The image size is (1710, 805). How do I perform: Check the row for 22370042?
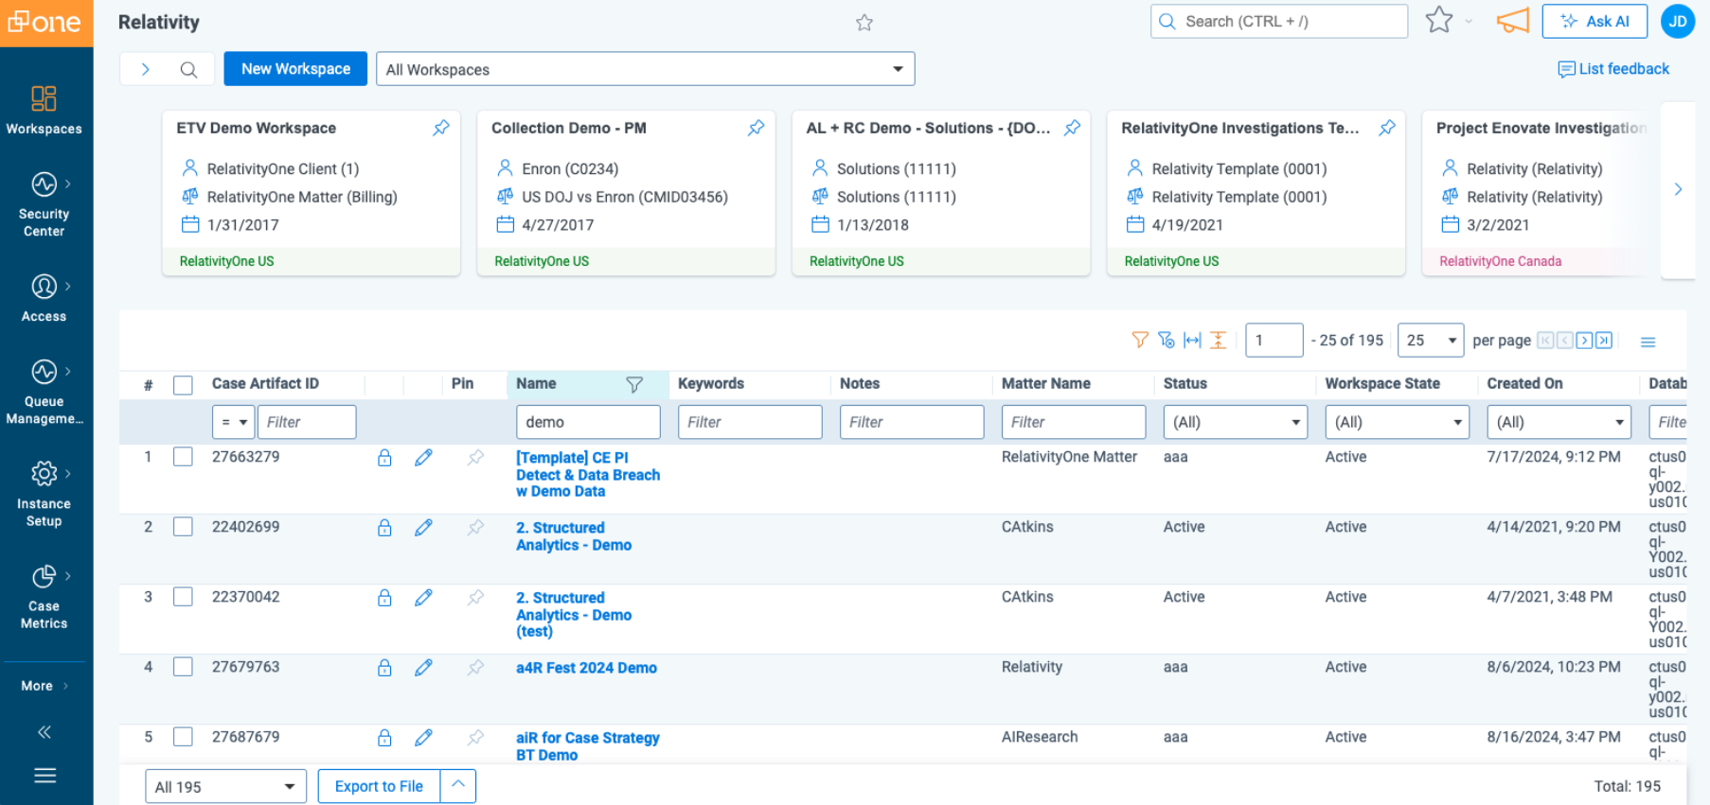[183, 597]
